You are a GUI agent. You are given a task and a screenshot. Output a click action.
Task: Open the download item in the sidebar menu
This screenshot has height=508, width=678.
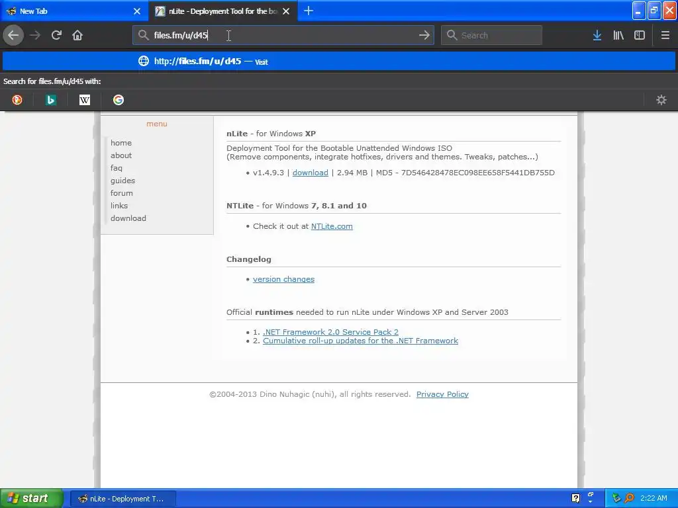pyautogui.click(x=128, y=218)
